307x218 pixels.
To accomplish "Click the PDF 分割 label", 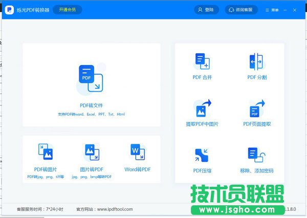I will [257, 77].
